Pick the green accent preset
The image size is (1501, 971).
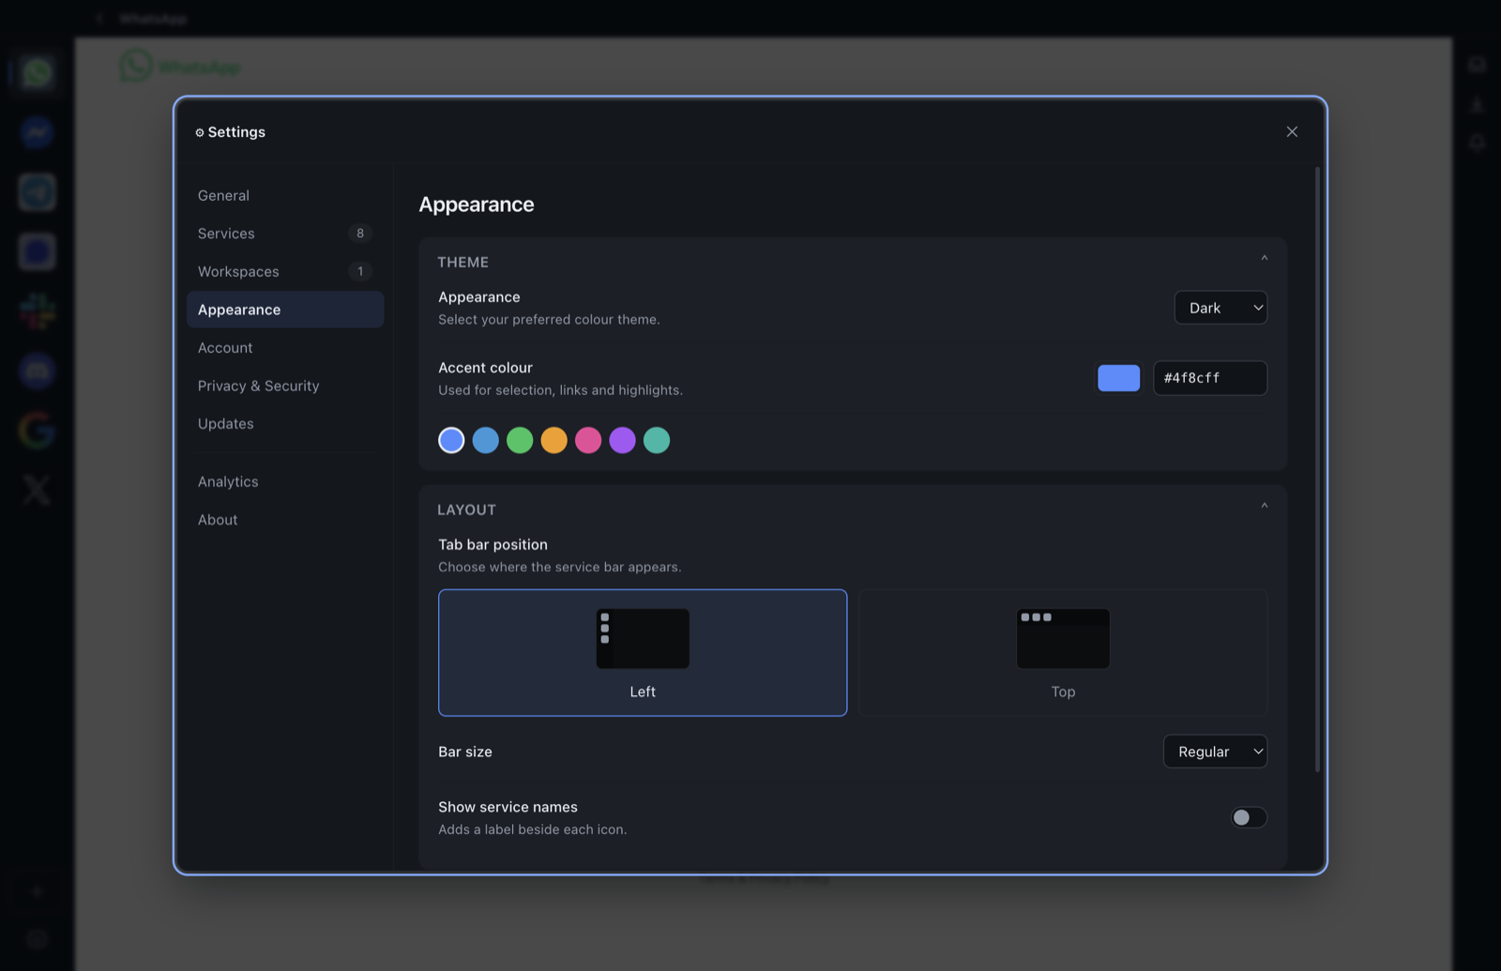tap(520, 440)
